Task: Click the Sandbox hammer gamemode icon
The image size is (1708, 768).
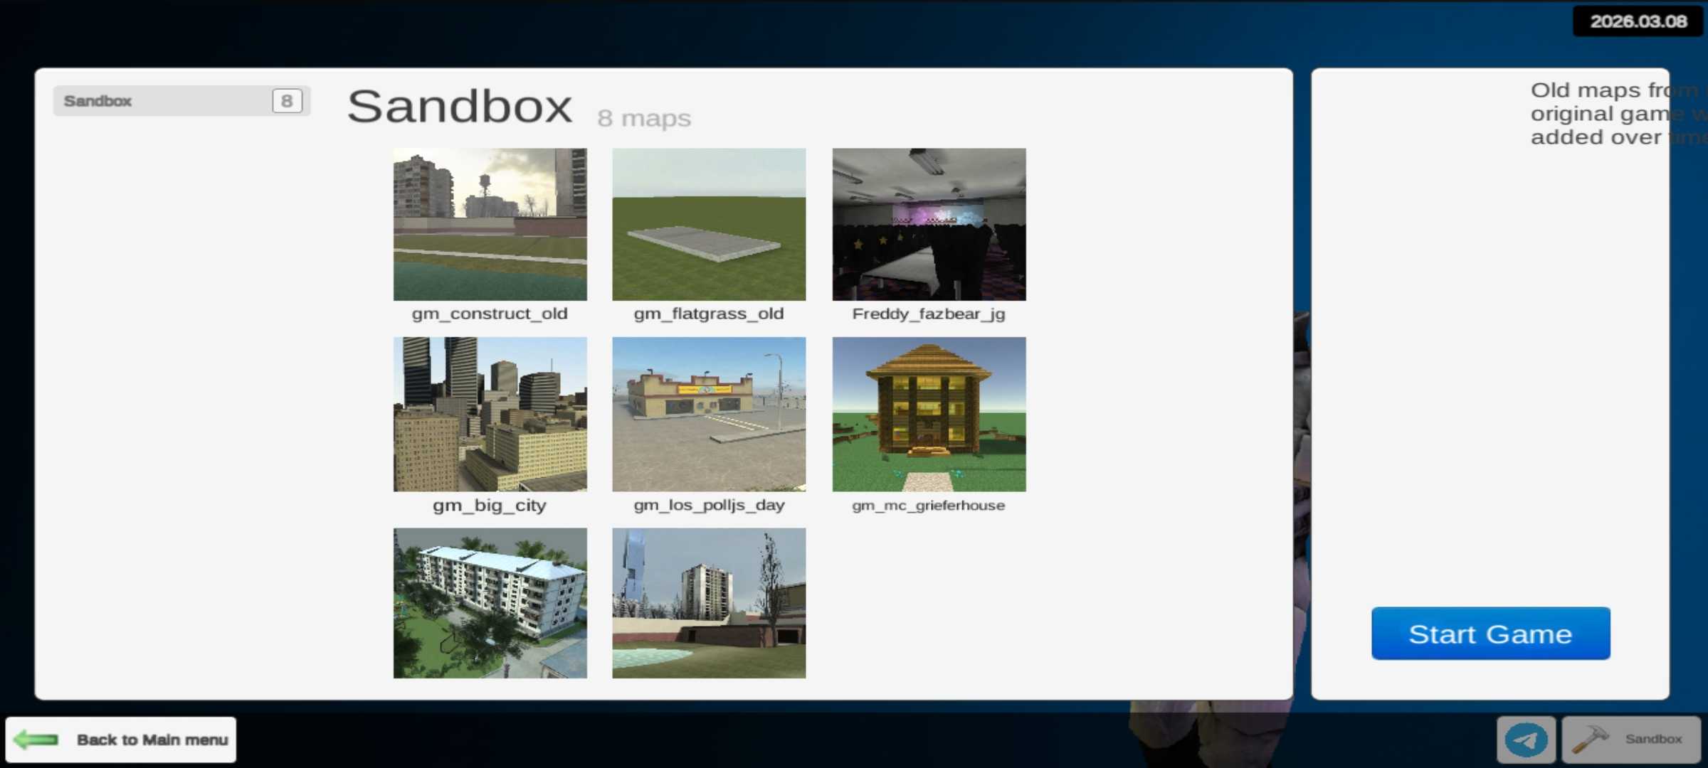Action: 1590,740
